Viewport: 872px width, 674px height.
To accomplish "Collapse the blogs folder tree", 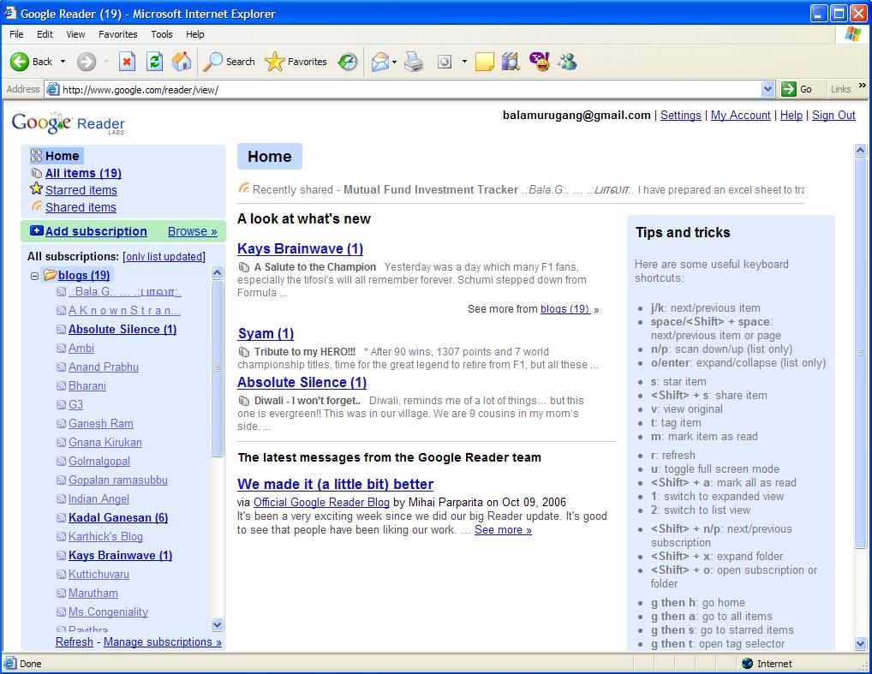I will point(34,276).
